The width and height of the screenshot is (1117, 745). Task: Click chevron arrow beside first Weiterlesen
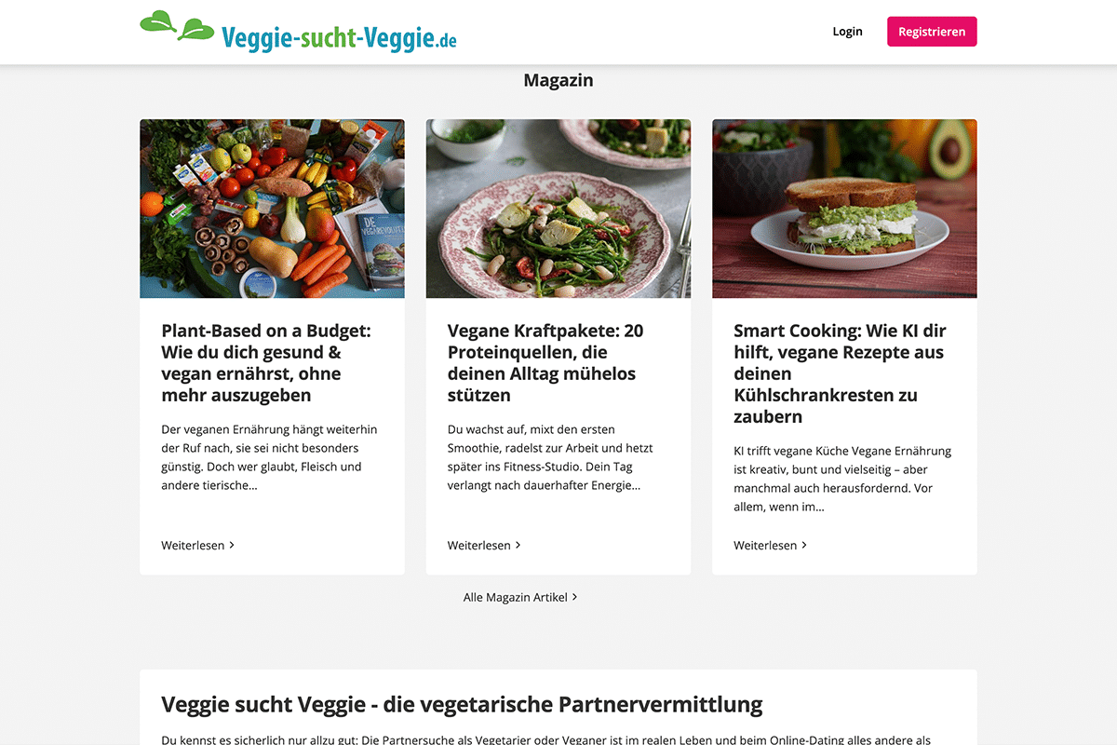pos(232,545)
